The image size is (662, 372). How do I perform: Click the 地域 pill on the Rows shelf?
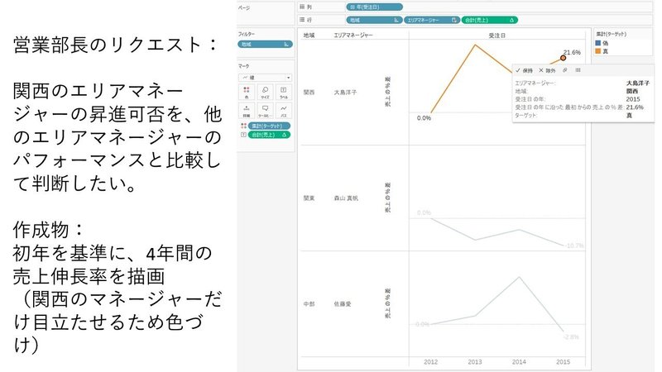374,20
